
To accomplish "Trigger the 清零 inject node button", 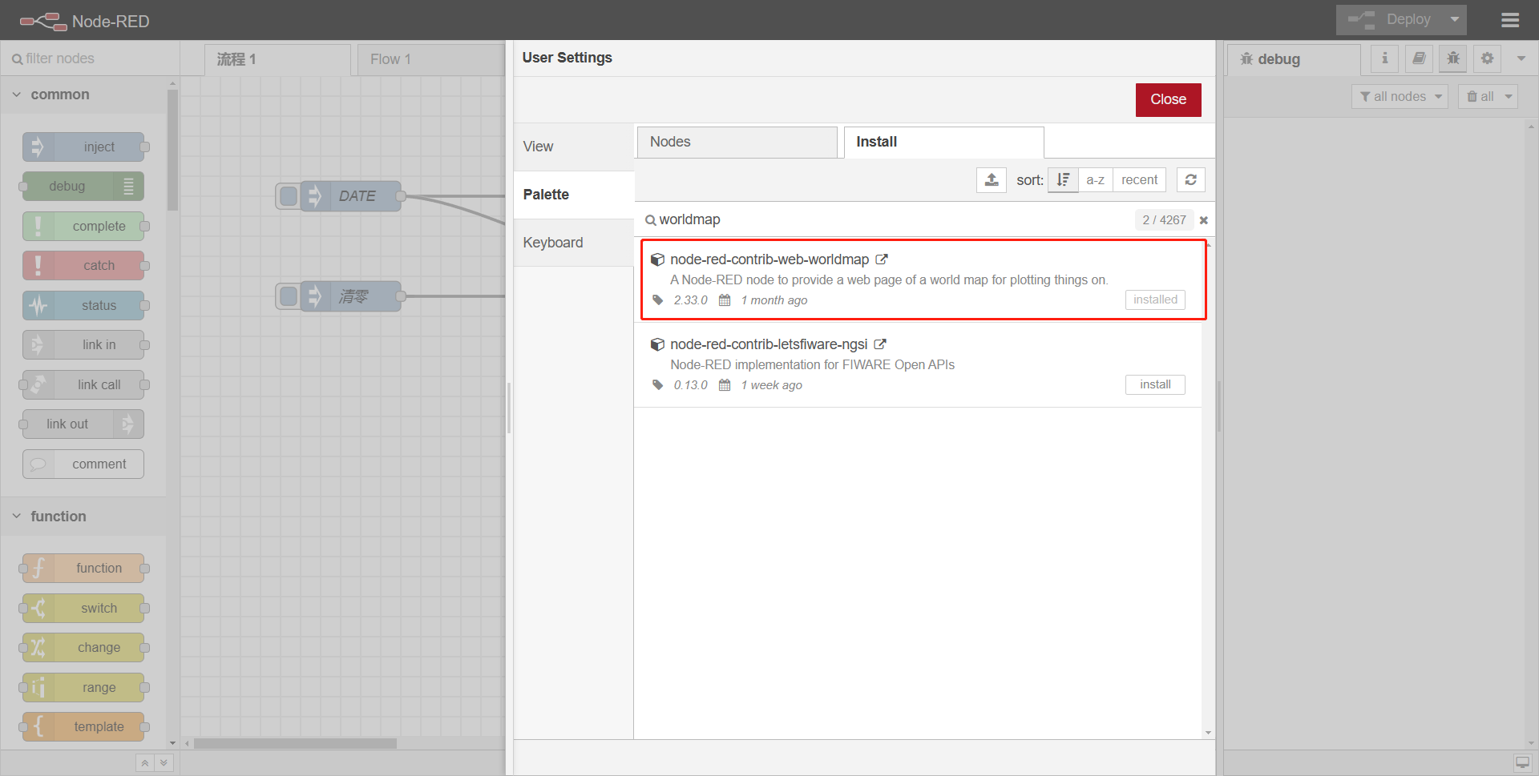I will pos(289,296).
